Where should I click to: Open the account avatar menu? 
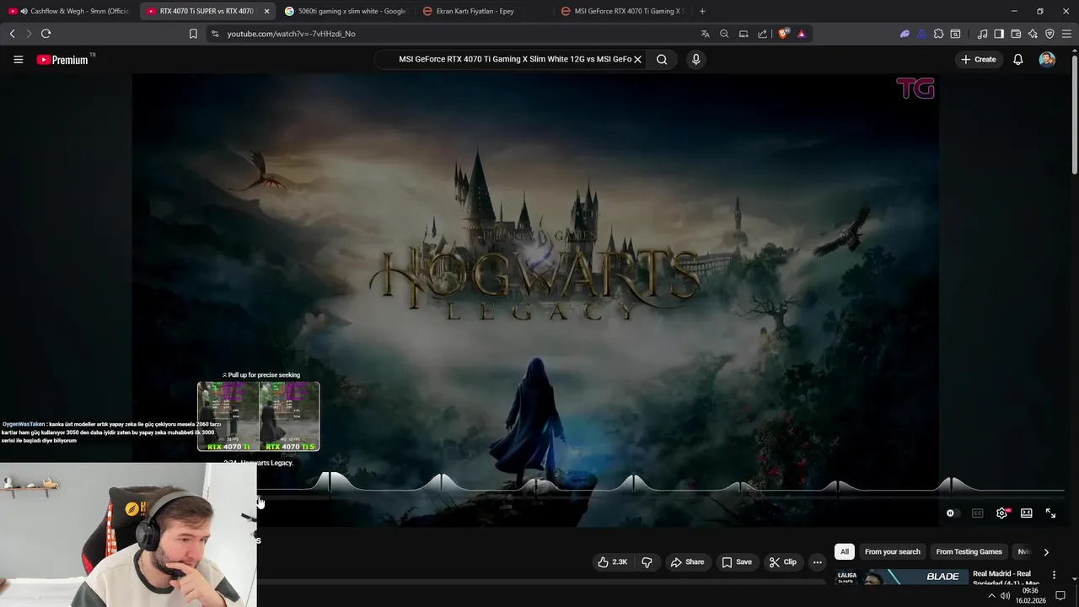tap(1047, 59)
